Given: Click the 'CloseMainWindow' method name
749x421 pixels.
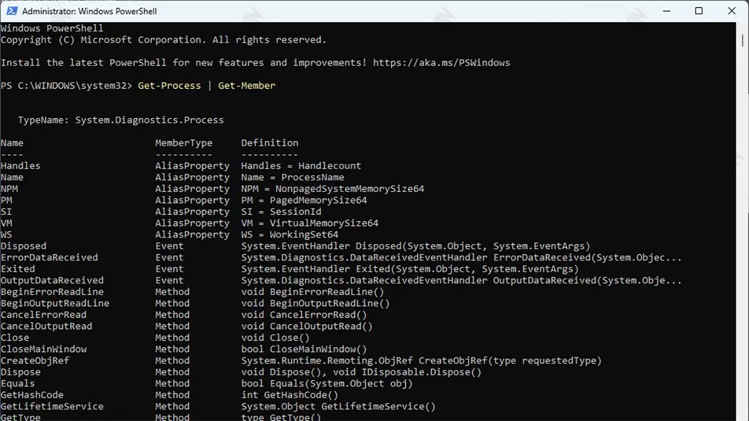Looking at the screenshot, I should 44,349.
